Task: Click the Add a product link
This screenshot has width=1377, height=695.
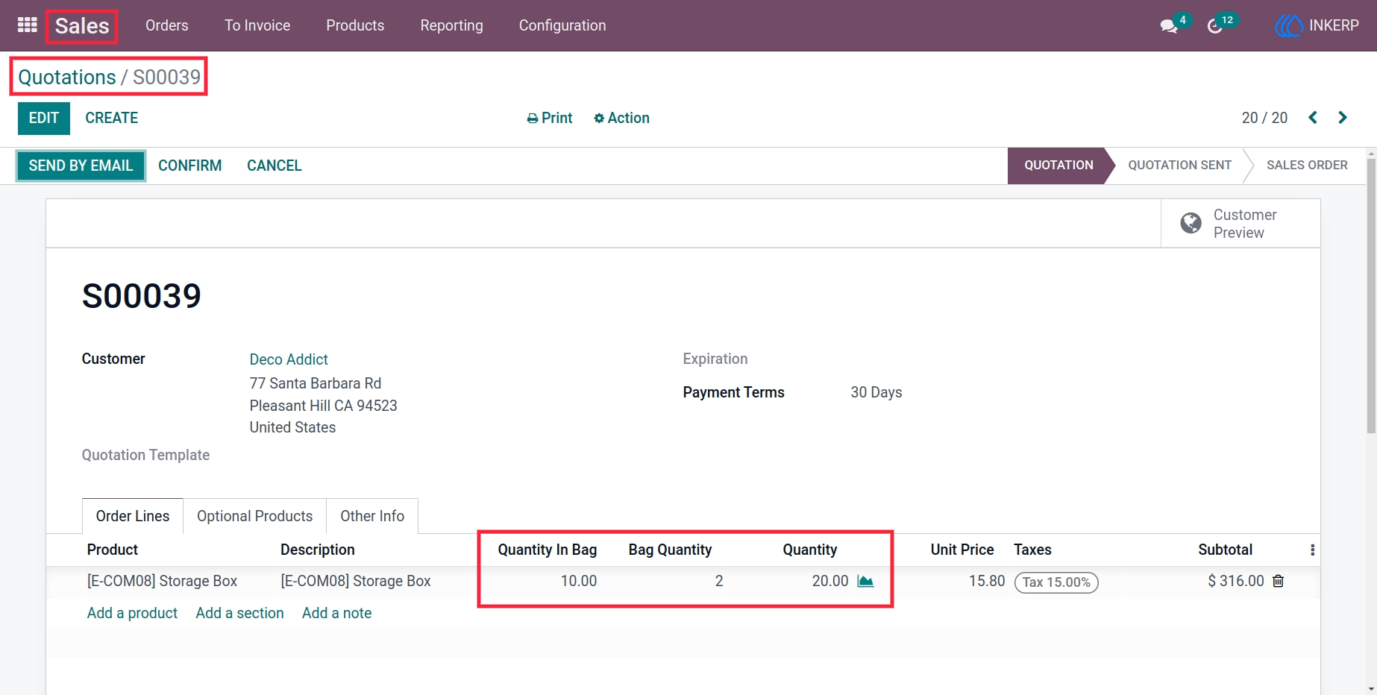Action: (x=132, y=613)
